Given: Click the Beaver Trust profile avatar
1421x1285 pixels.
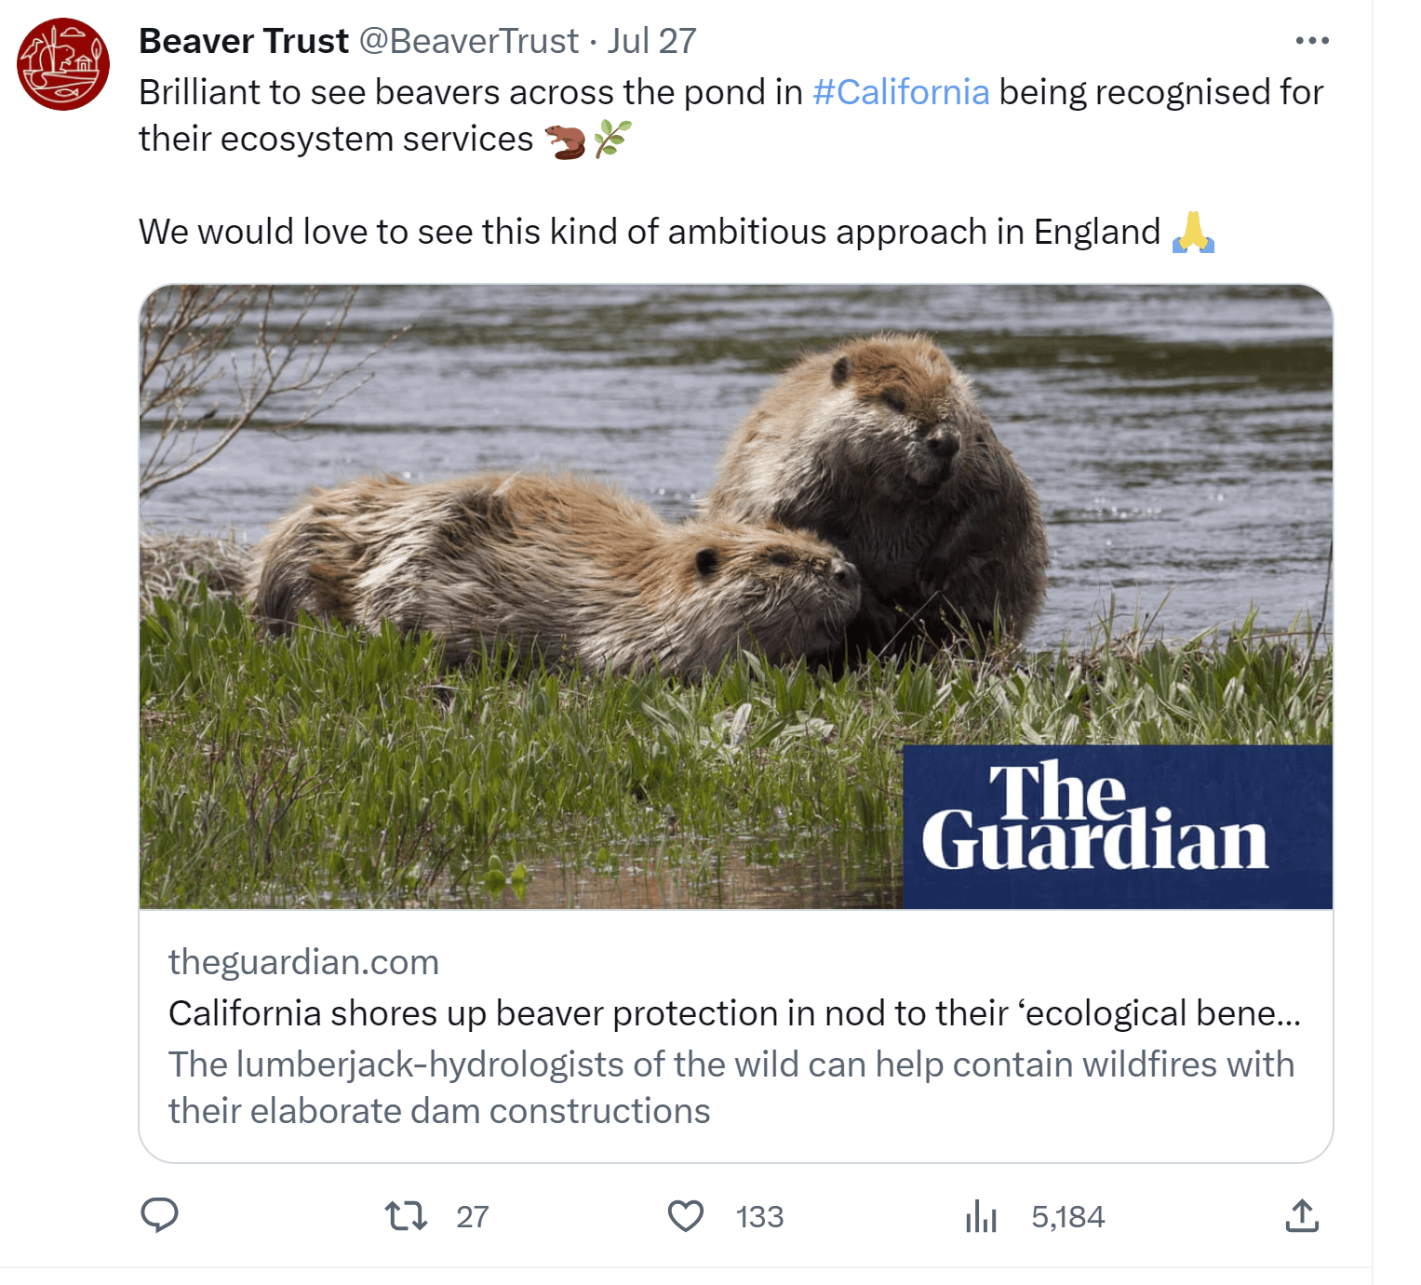Looking at the screenshot, I should [x=63, y=64].
